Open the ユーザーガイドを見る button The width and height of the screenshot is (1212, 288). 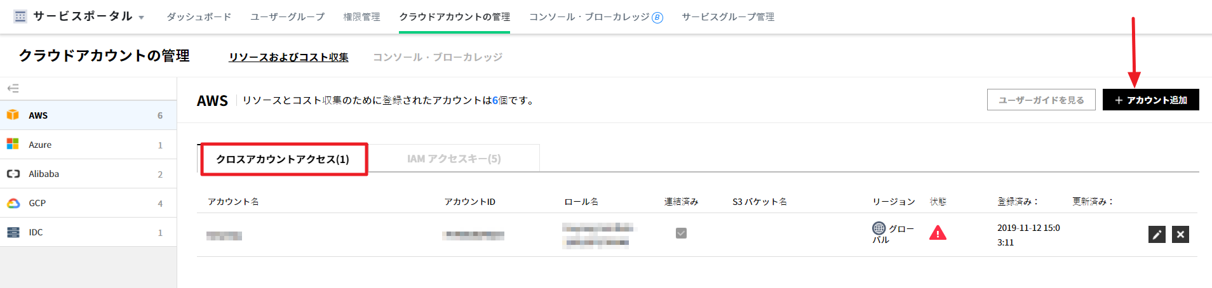click(x=1040, y=100)
